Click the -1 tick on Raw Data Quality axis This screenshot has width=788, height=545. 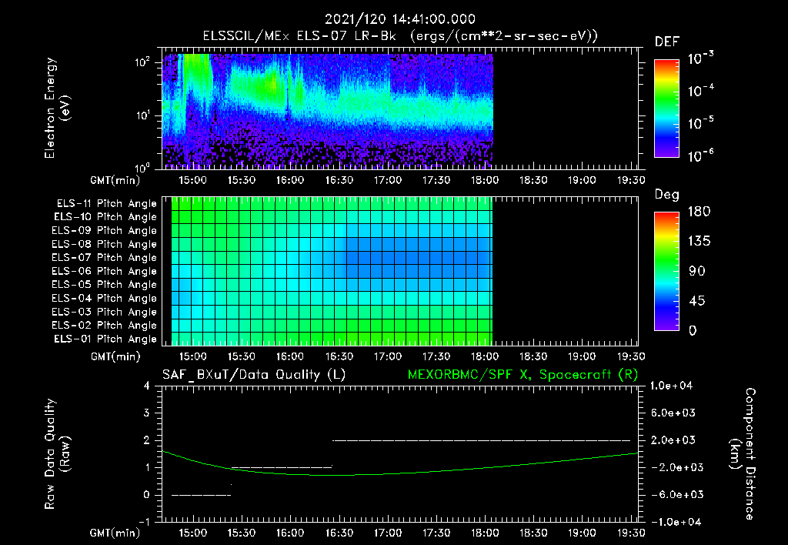[x=144, y=522]
